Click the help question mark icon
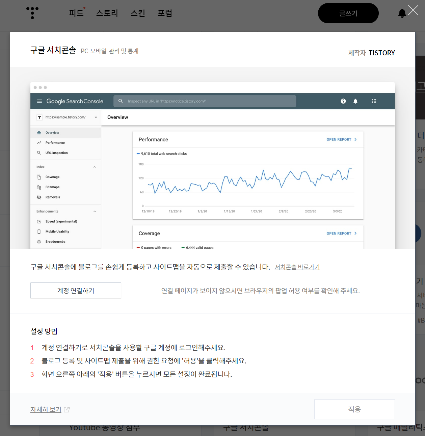Screen dimensions: 425x436 tap(343, 101)
